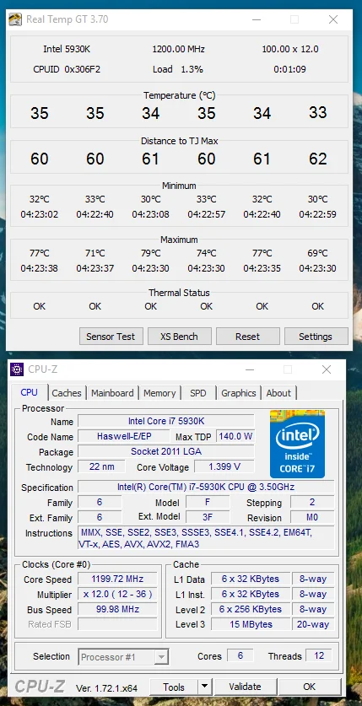Open the Mainboard tab
362x706 pixels.
point(112,393)
